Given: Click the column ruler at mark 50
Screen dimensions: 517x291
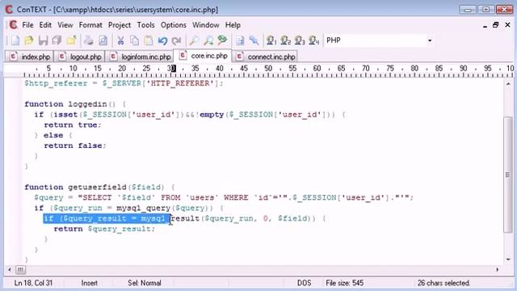Looking at the screenshot, I should click(x=268, y=69).
